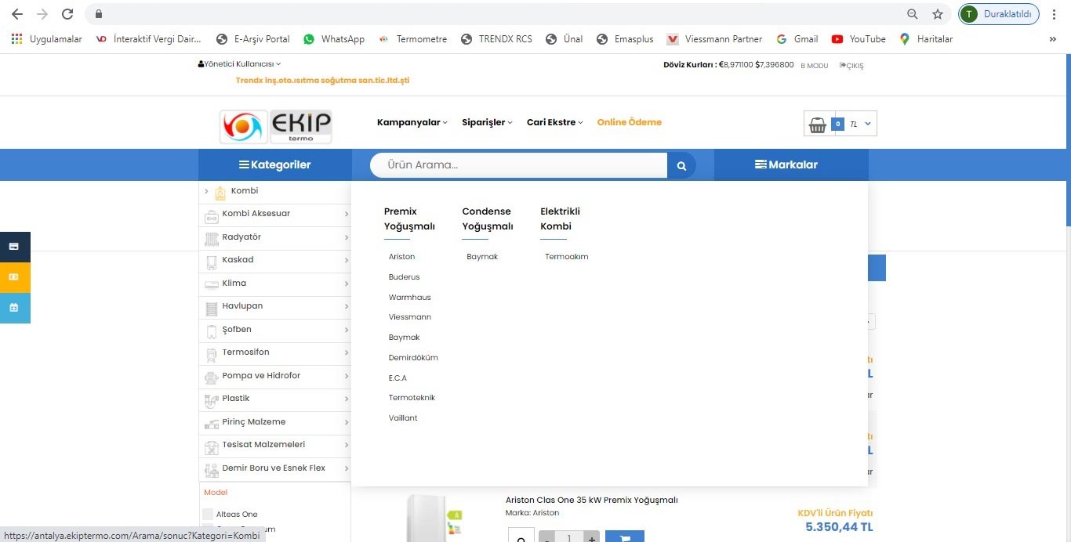The image size is (1071, 542).
Task: Click the Kombi category boiler icon
Action: click(x=220, y=193)
